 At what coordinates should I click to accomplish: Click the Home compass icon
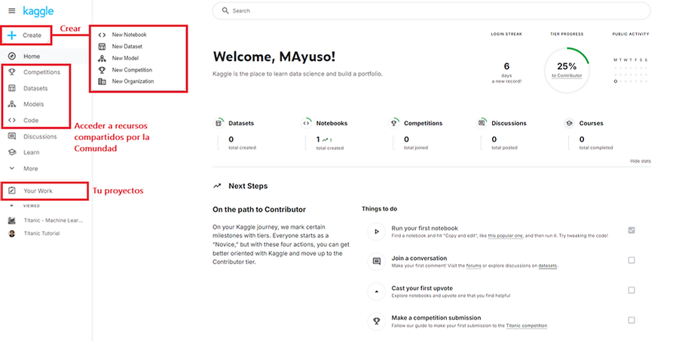pos(12,56)
